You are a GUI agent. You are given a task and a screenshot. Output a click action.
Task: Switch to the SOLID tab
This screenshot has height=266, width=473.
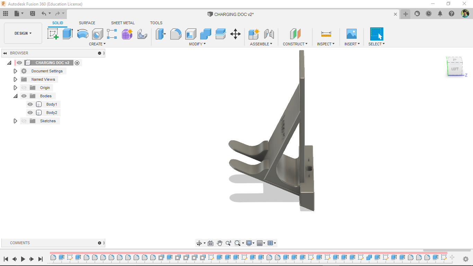click(x=58, y=23)
